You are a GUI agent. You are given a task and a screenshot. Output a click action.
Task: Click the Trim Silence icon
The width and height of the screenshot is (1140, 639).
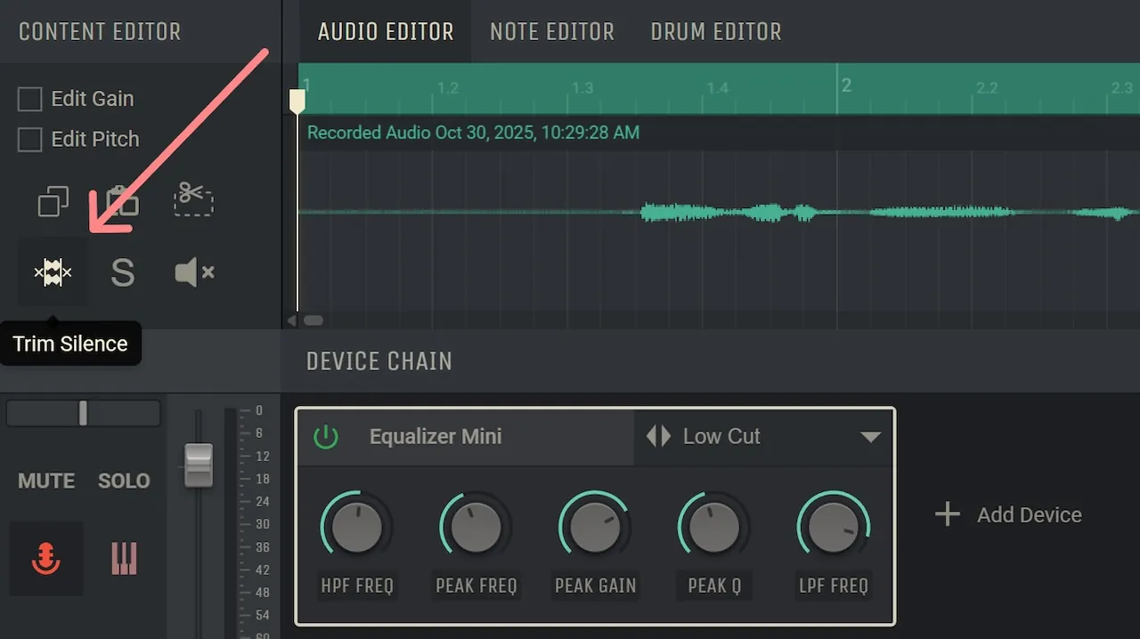point(53,272)
